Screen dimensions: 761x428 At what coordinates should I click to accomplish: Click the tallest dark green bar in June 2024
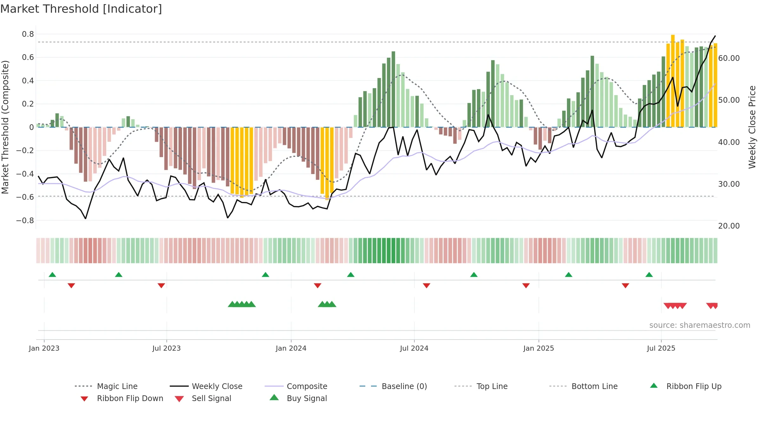(x=394, y=89)
